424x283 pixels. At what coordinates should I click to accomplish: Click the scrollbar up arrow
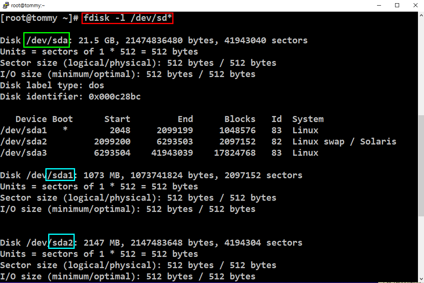coord(421,15)
